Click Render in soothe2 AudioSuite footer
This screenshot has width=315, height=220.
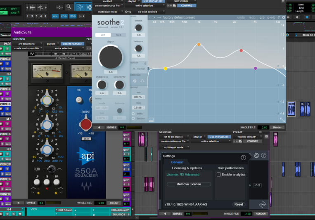[x=277, y=128]
